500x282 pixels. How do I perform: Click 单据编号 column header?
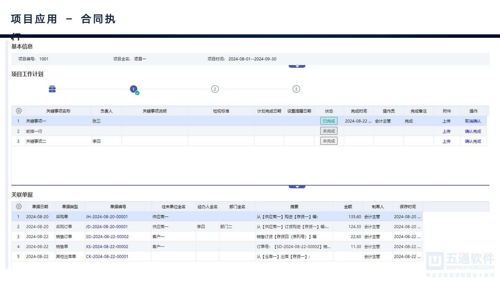(x=118, y=207)
